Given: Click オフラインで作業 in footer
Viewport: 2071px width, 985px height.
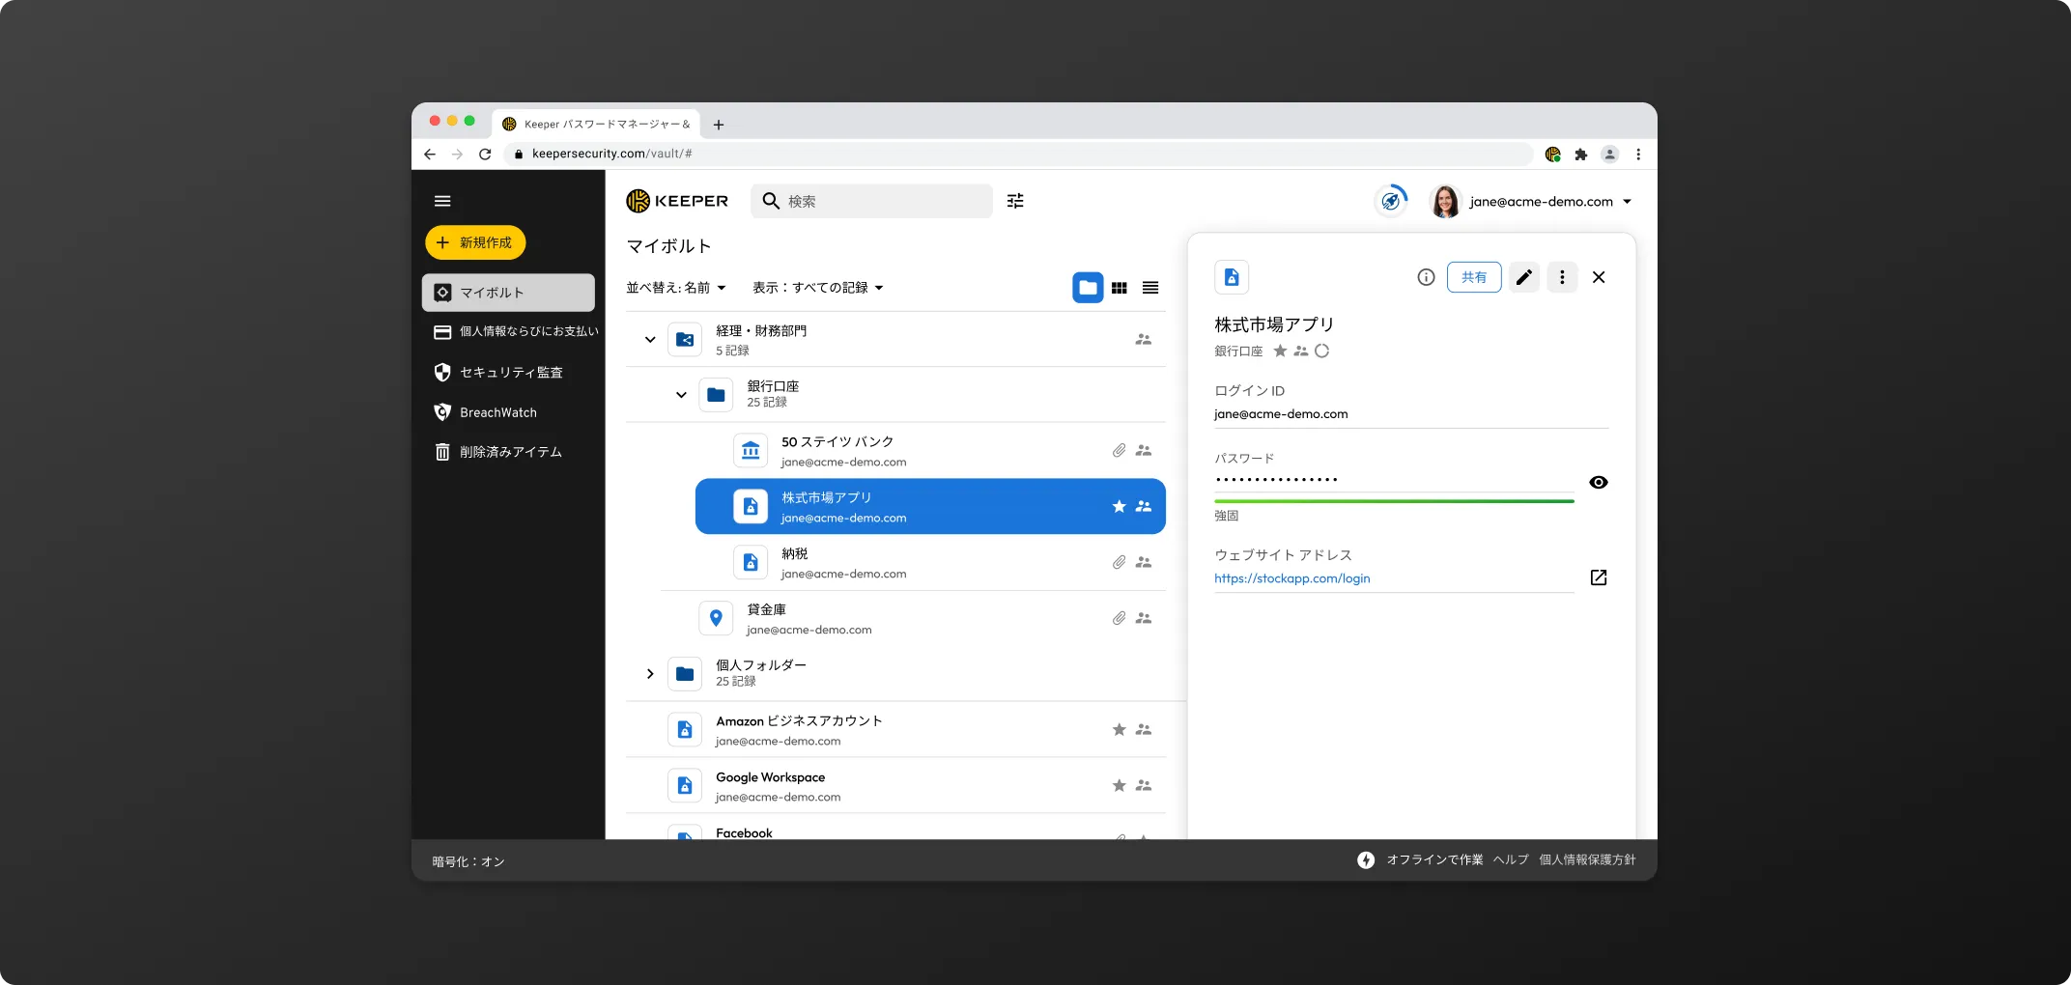Looking at the screenshot, I should tap(1434, 859).
